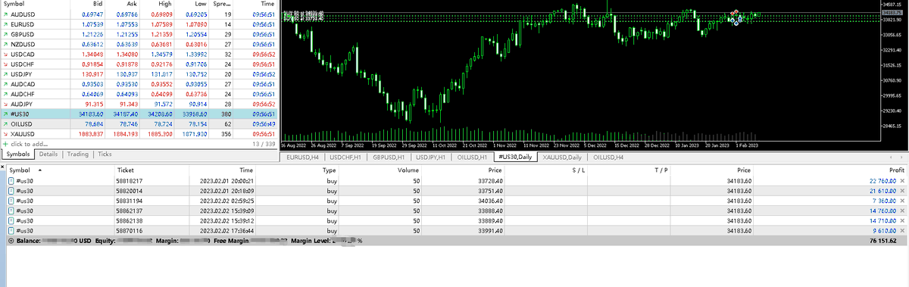
Task: Sort trades by the Profit column header
Action: tap(896, 171)
